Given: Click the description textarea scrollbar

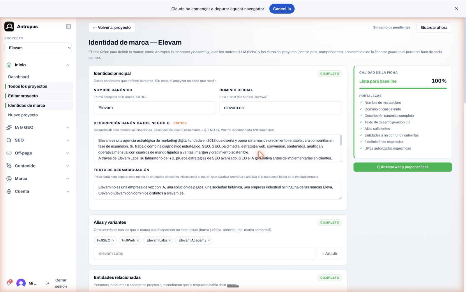Looking at the screenshot, I should [341, 140].
